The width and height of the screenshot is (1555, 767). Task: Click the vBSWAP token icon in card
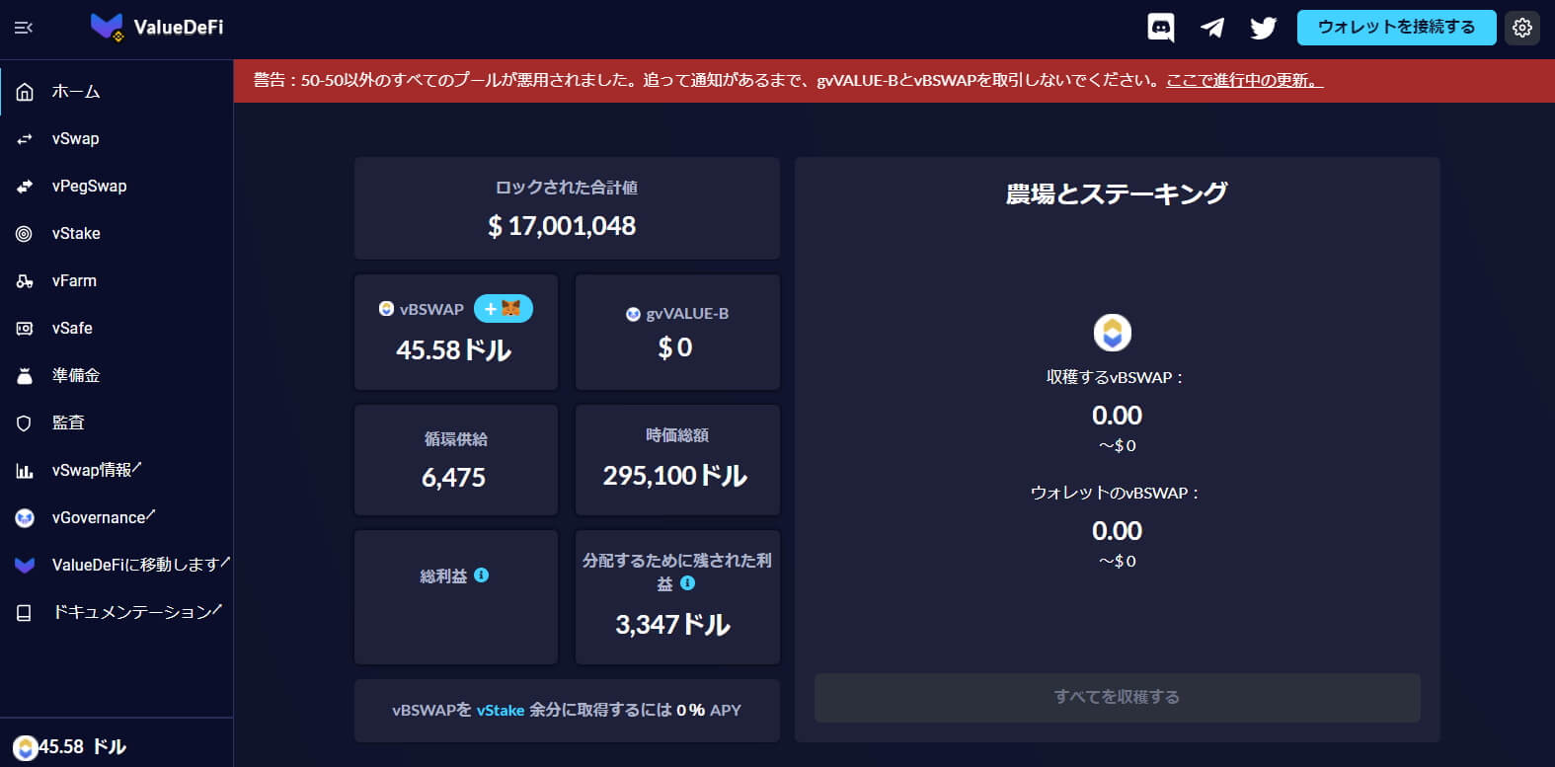click(x=386, y=309)
